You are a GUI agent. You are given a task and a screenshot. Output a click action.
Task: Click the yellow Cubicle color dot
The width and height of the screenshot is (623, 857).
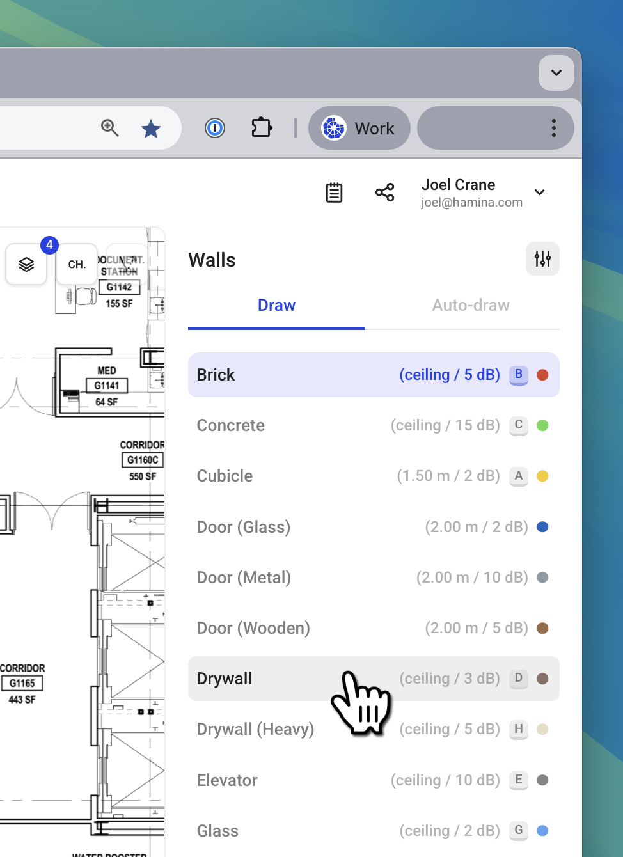click(542, 476)
